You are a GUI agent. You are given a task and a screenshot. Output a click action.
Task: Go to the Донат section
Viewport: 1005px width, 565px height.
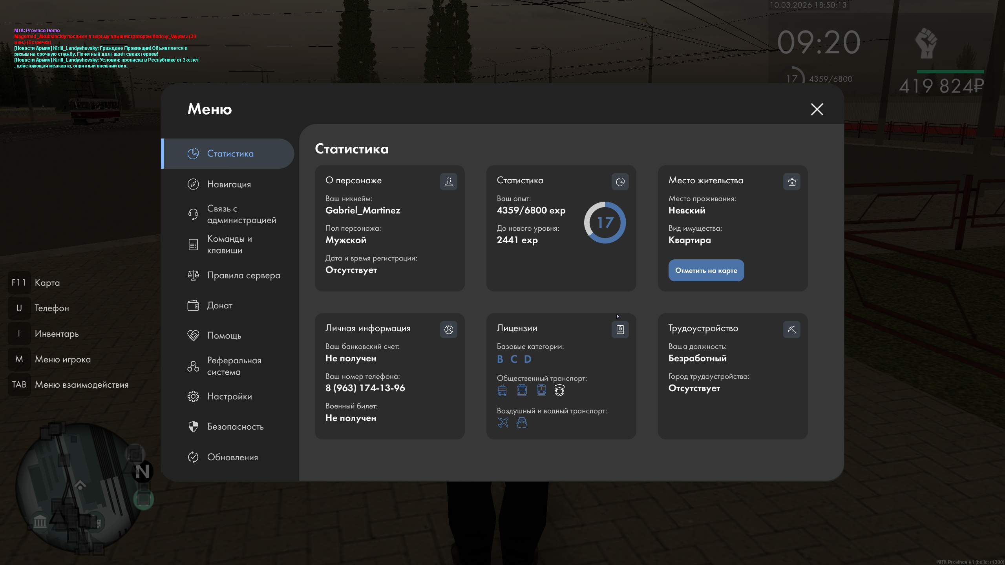(x=219, y=305)
